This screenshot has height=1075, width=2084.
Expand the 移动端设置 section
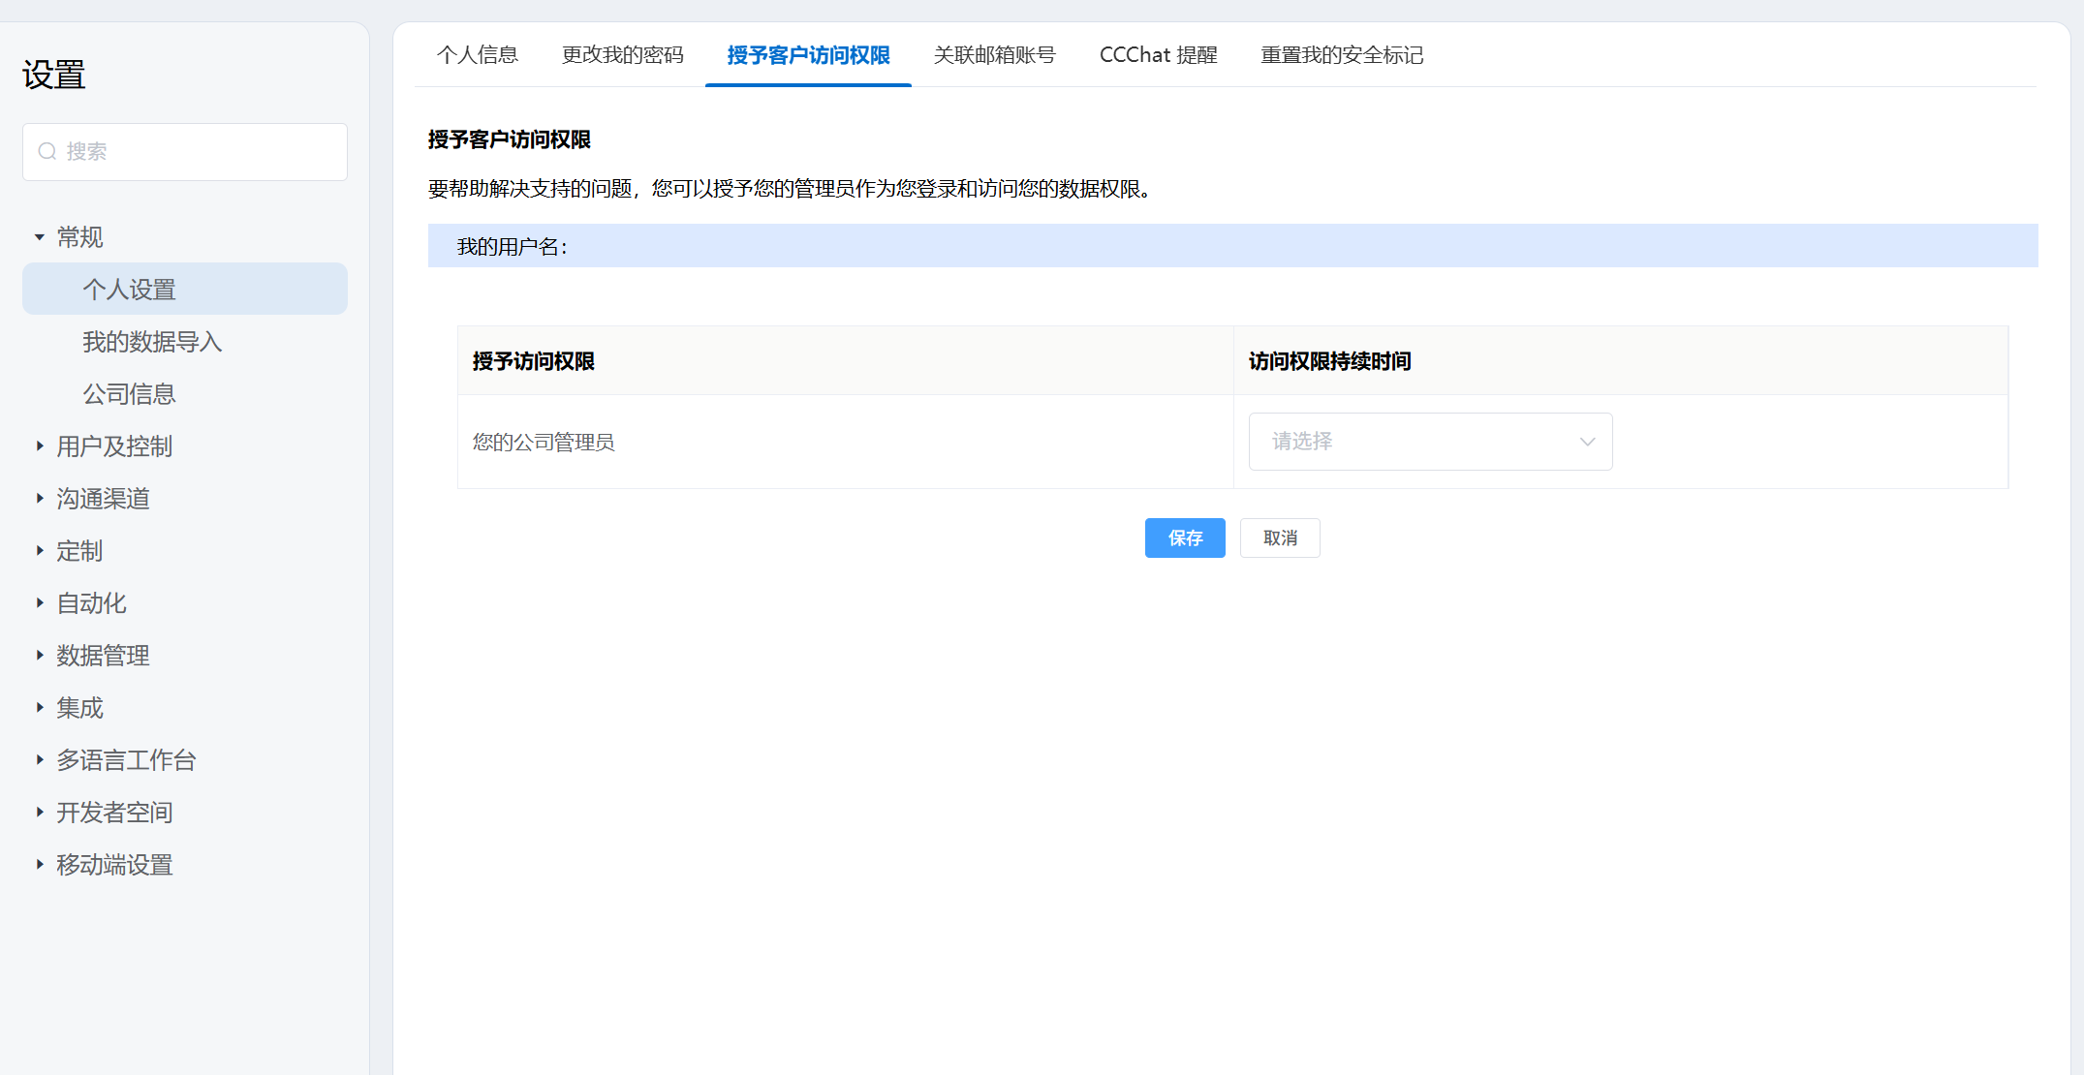40,865
